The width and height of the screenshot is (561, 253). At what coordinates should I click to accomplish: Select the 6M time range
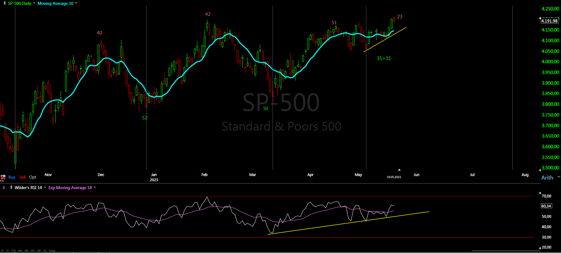click(20, 251)
